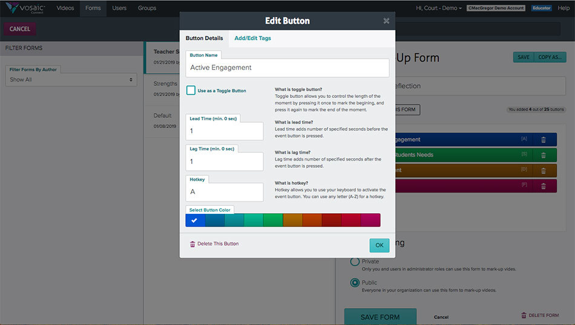This screenshot has height=325, width=575.
Task: Delete the magenta button row via trash
Action: click(544, 186)
